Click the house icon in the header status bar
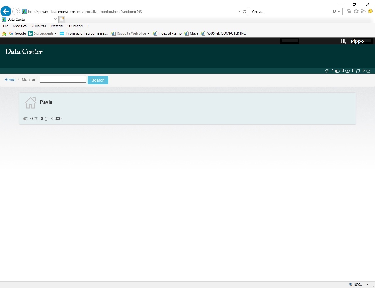The image size is (375, 288). click(x=327, y=71)
